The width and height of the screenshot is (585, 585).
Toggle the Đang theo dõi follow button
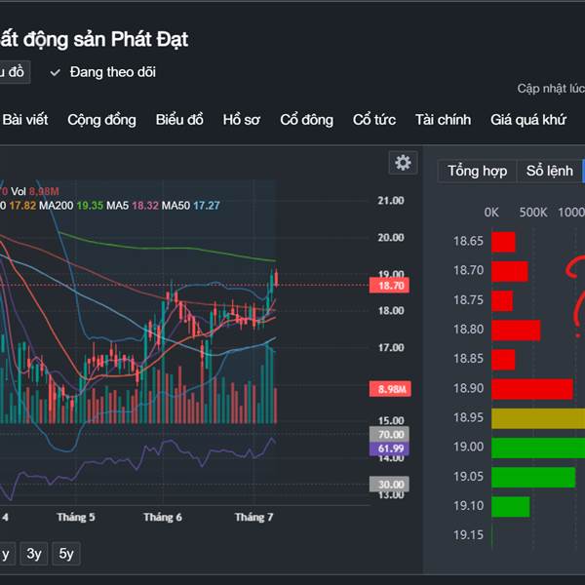pos(103,72)
